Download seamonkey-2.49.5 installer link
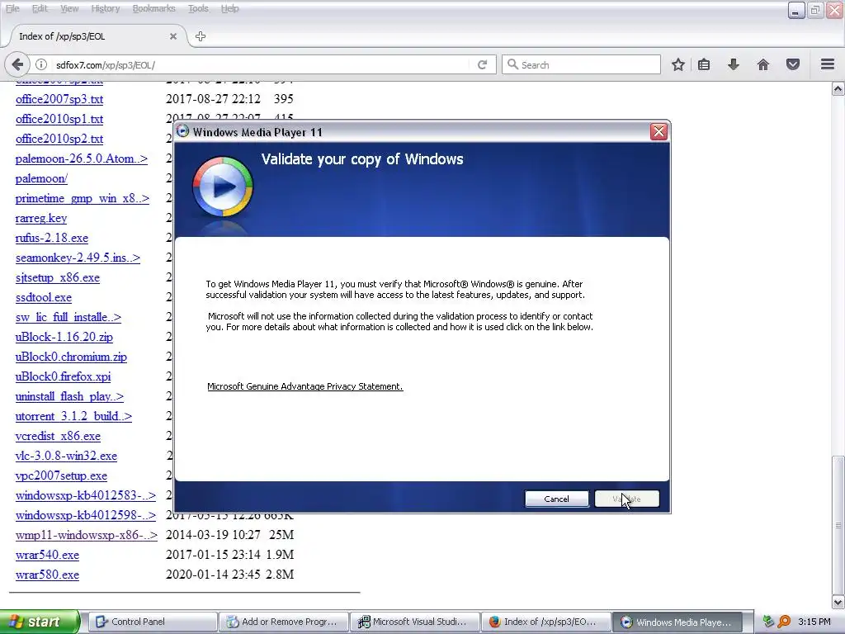 point(78,258)
